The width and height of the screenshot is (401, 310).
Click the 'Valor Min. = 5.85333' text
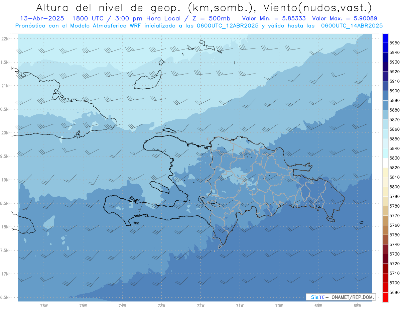click(x=274, y=19)
